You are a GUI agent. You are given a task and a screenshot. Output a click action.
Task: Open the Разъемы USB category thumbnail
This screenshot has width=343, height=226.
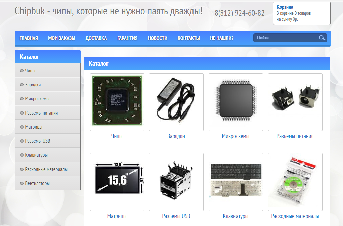coord(176,181)
